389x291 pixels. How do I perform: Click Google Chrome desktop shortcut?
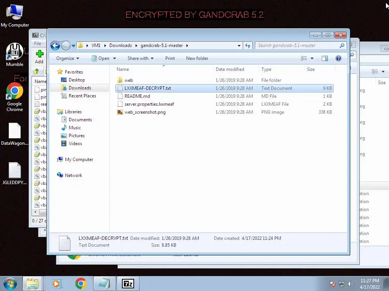click(x=15, y=97)
